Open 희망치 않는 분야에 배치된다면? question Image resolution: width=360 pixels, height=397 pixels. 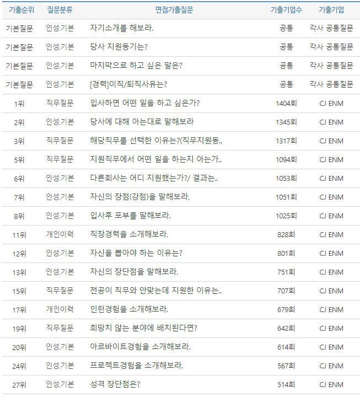point(143,328)
